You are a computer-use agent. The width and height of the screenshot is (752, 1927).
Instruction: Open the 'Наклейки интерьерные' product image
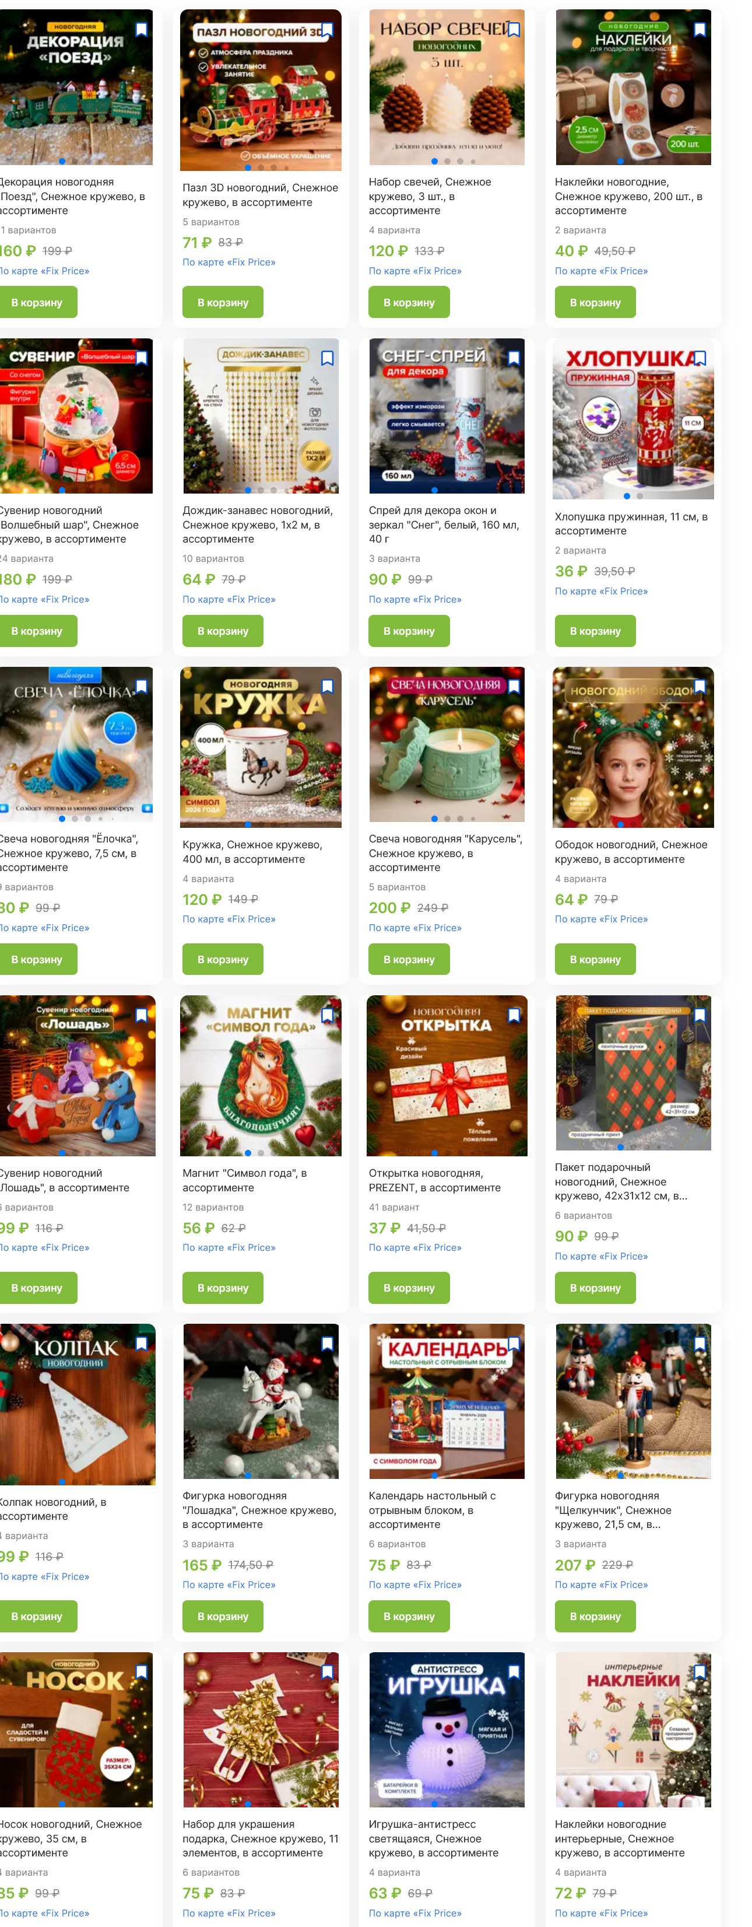click(633, 1729)
